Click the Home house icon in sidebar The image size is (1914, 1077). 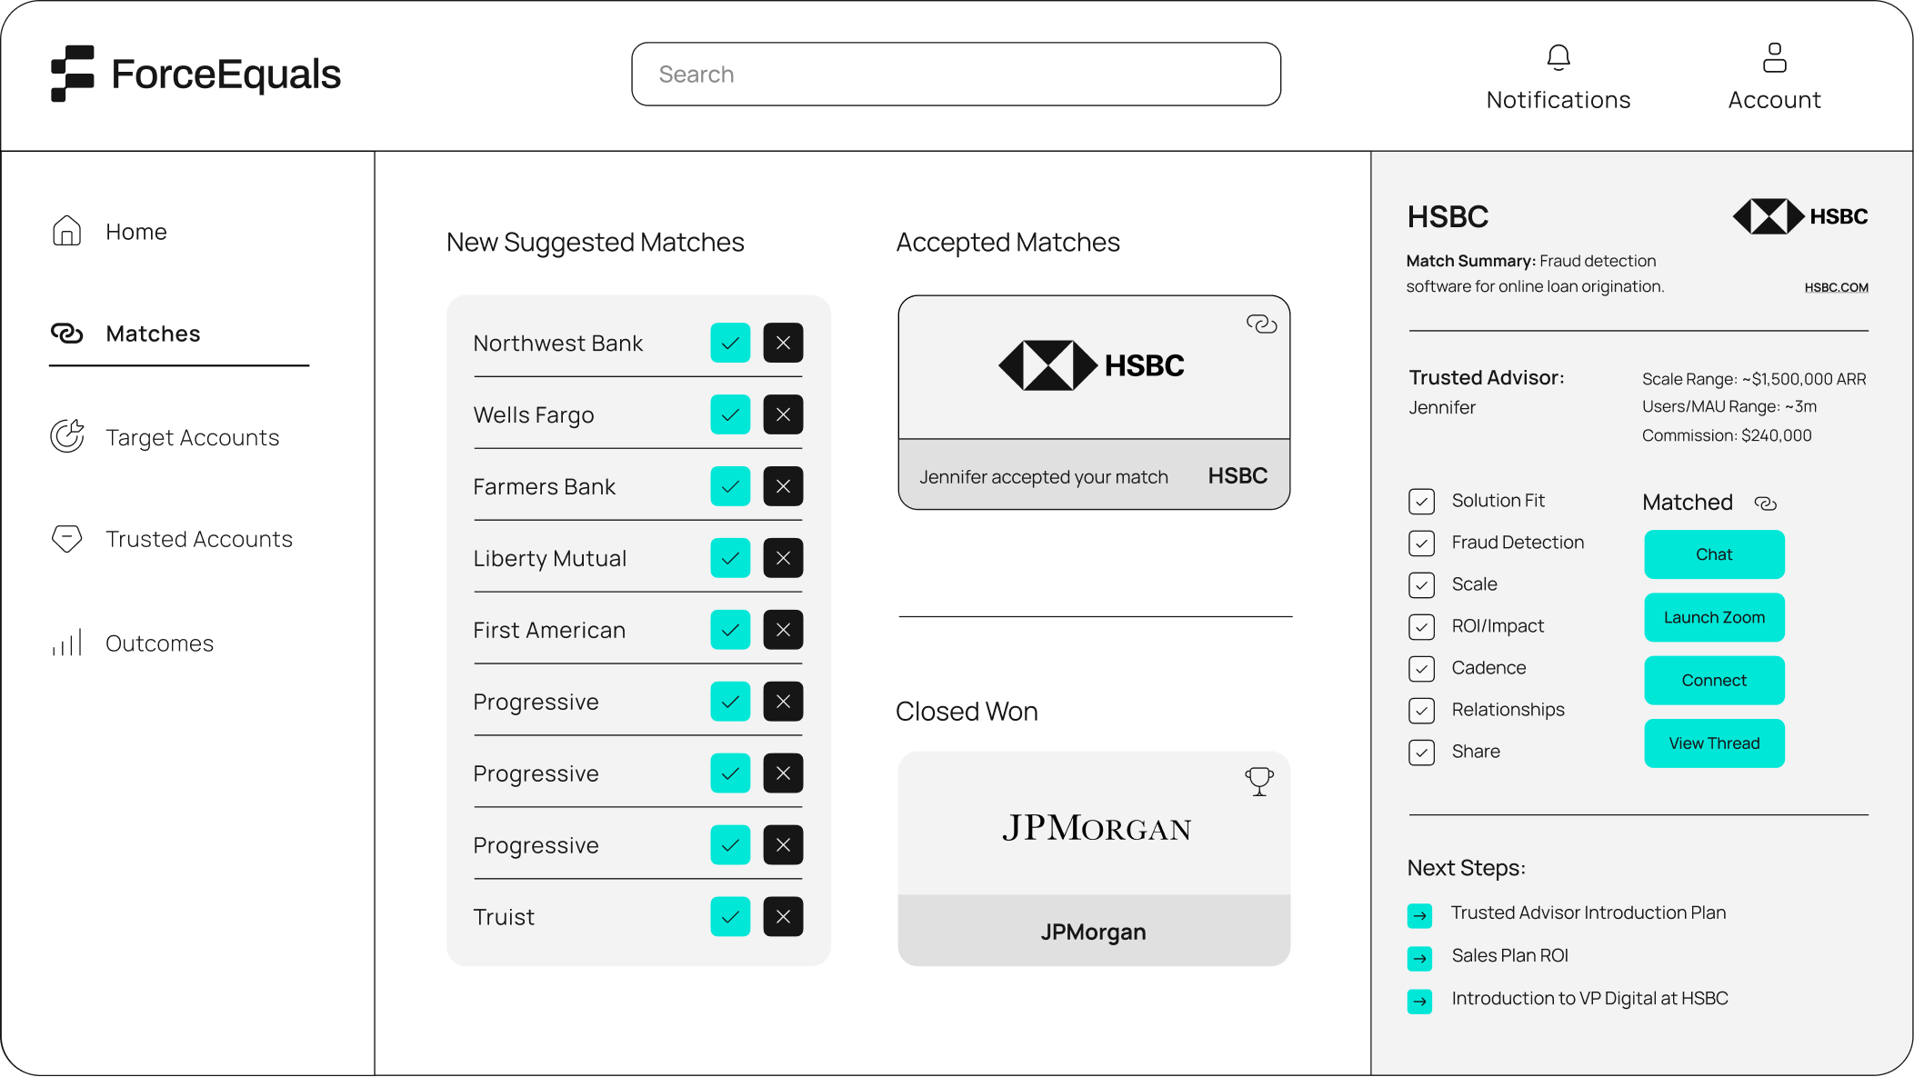point(66,231)
